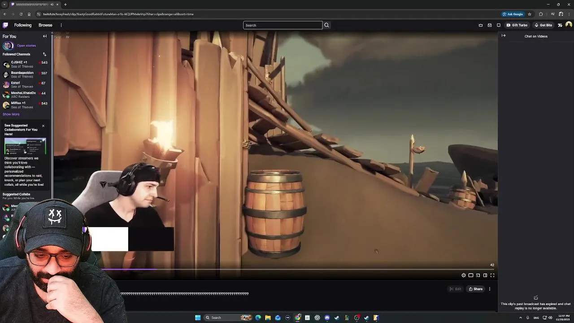Sort the Followed Channels list
Image resolution: width=574 pixels, height=323 pixels.
point(44,54)
